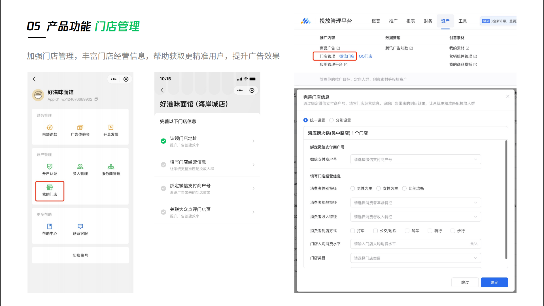The image size is (544, 306).
Task: Expand 绑定微信支付商户号 row
Action: click(207, 188)
